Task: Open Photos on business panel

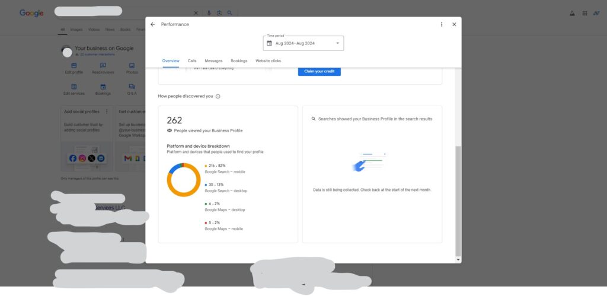Action: [132, 69]
